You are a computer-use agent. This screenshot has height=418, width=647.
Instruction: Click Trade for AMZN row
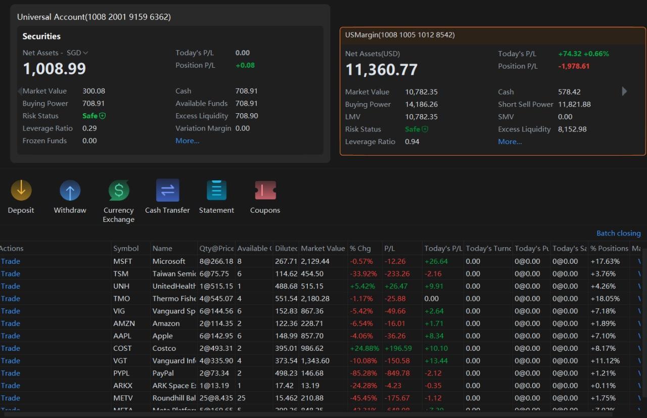coord(11,323)
